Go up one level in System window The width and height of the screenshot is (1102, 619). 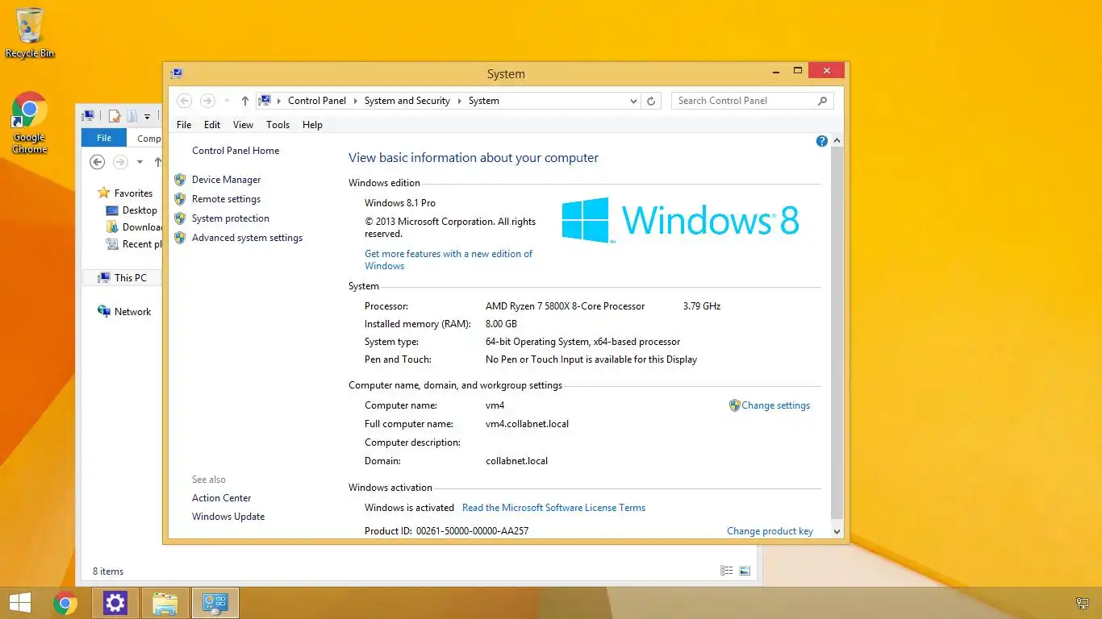245,101
